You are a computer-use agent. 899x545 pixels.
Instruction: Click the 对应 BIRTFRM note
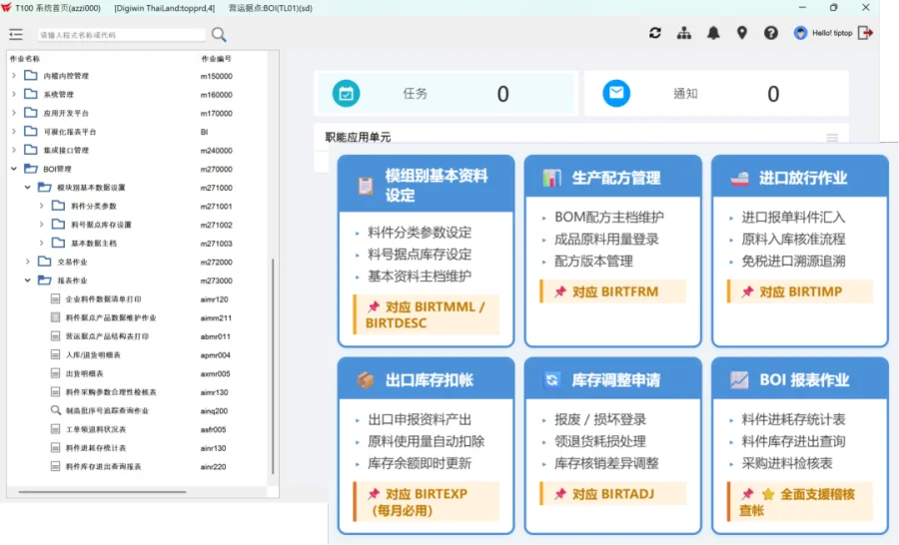coord(613,291)
